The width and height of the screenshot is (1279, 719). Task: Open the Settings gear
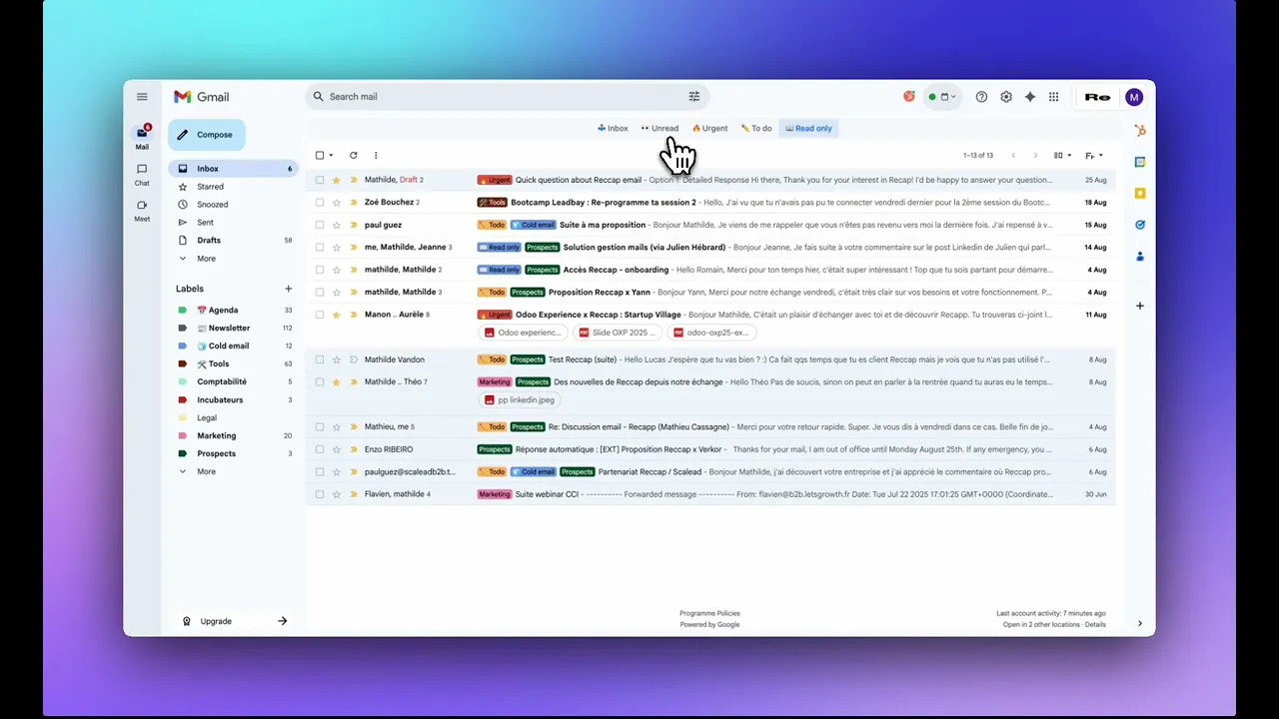pyautogui.click(x=1006, y=97)
